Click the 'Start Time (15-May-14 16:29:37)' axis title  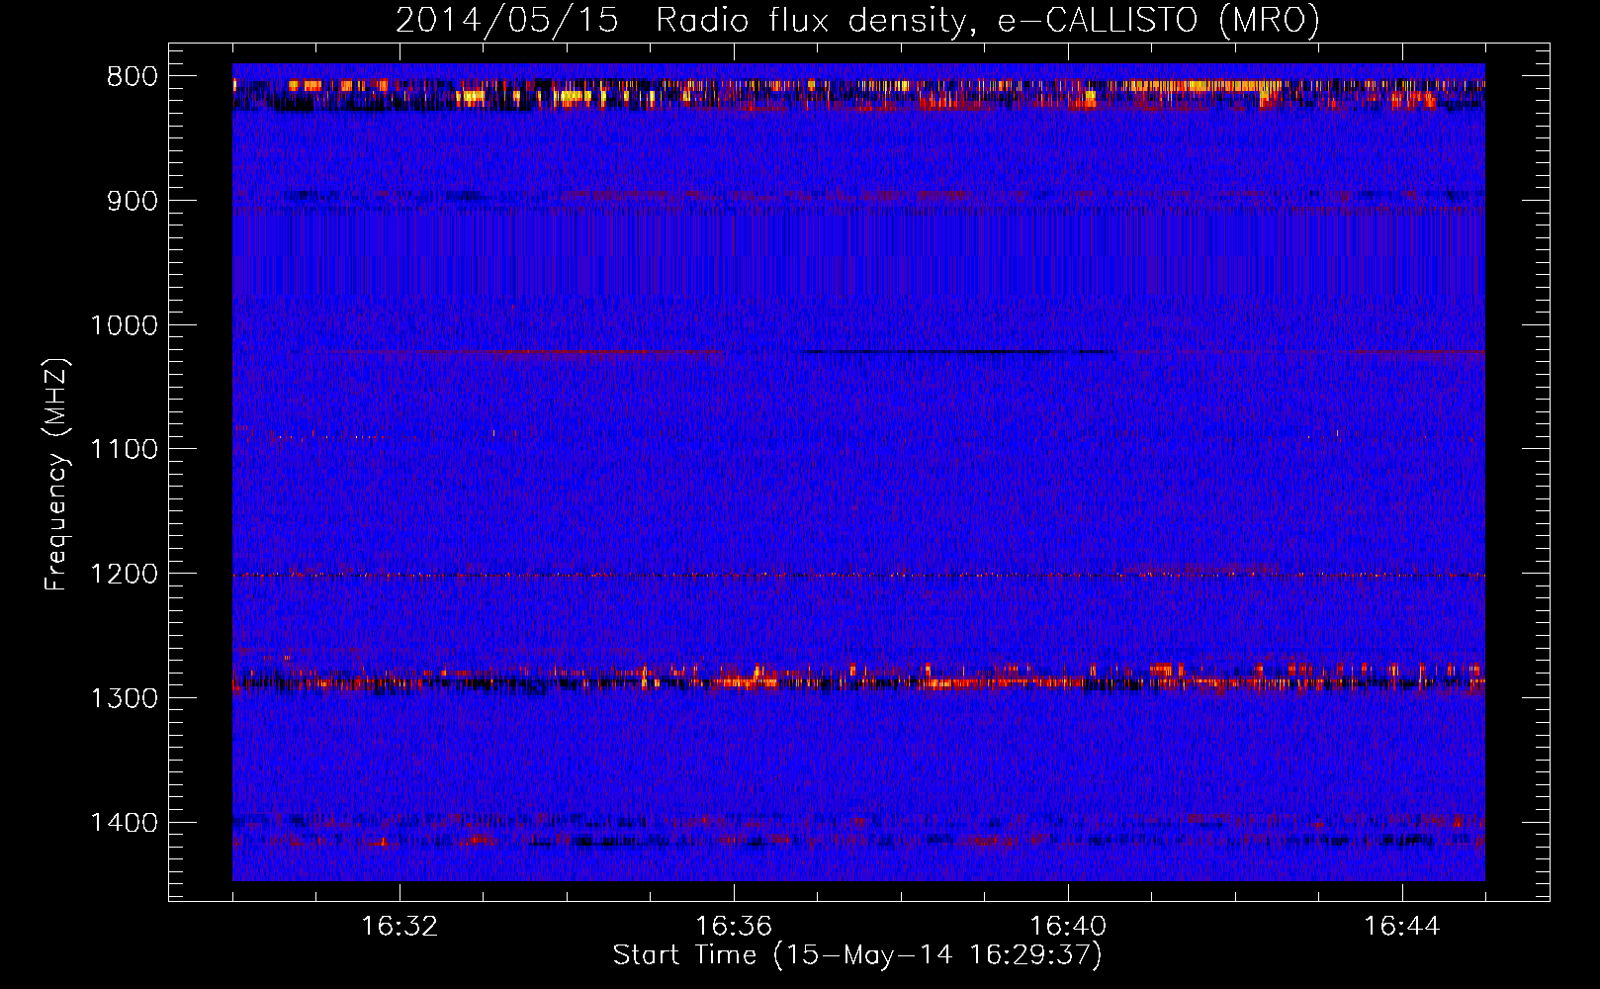click(x=857, y=955)
